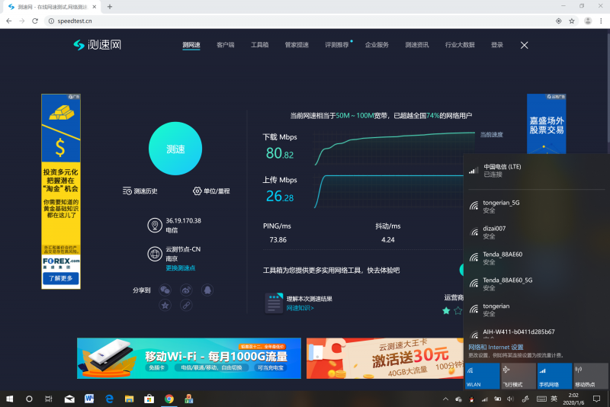The height and width of the screenshot is (407, 610).
Task: Click 更换测速点 link
Action: click(x=181, y=268)
